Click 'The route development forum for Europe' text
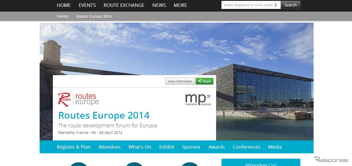Viewport: 352px width, 166px height. [x=108, y=126]
